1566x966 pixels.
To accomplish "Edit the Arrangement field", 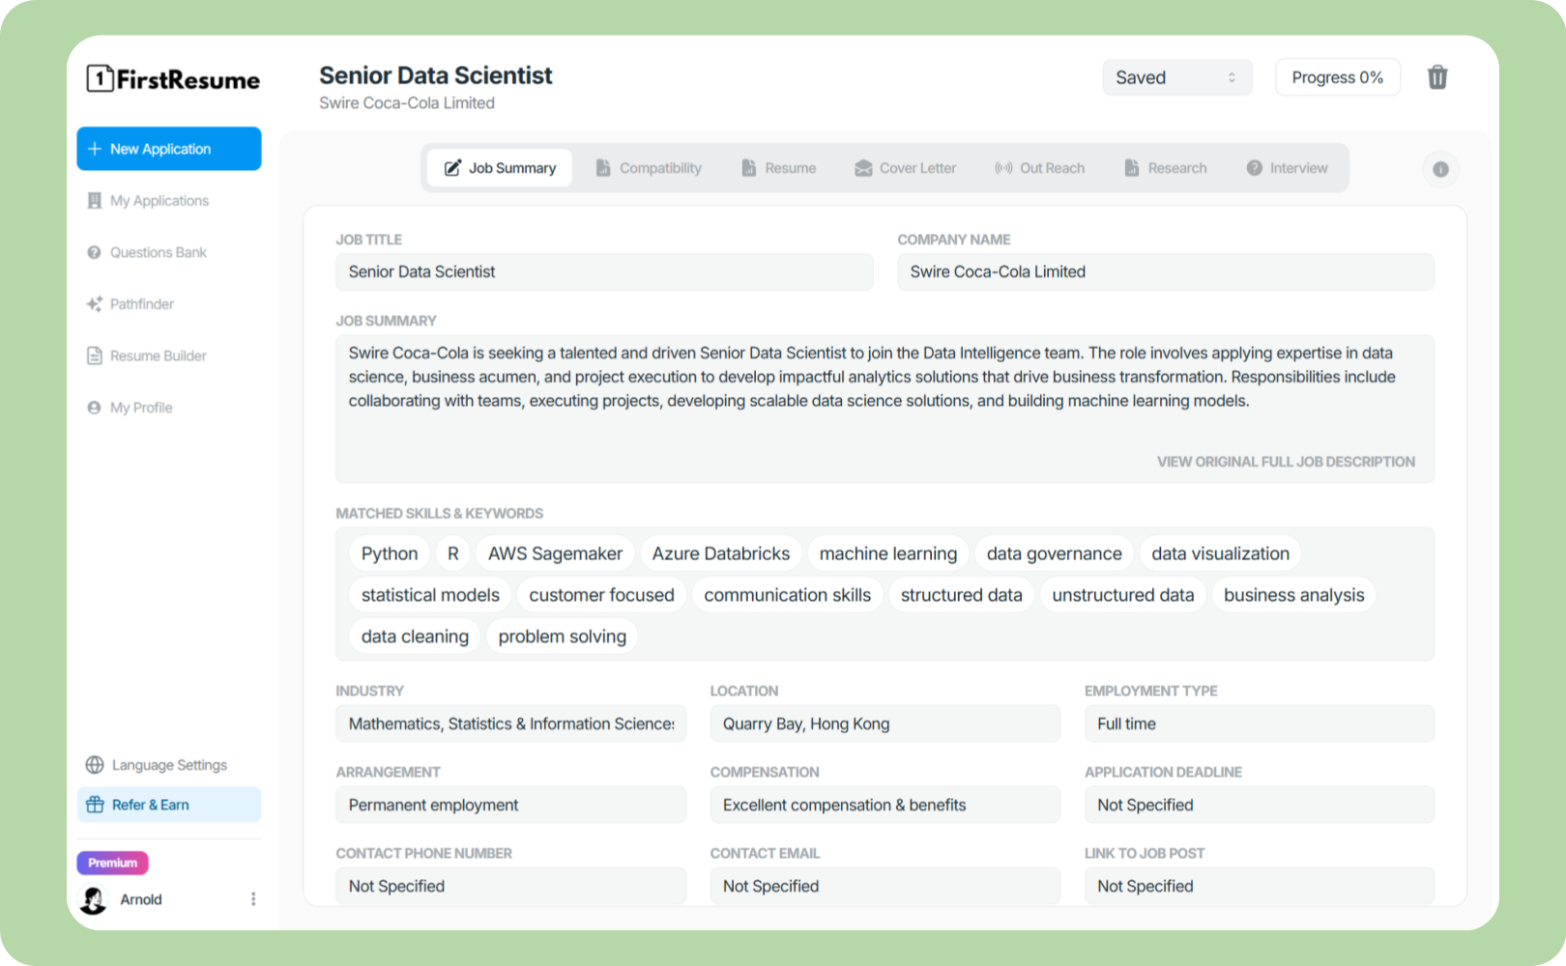I will pos(510,805).
